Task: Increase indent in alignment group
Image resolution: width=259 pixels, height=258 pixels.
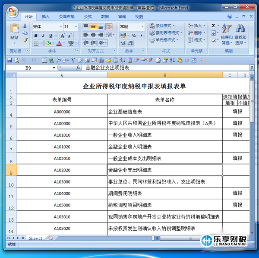Action: [93, 43]
